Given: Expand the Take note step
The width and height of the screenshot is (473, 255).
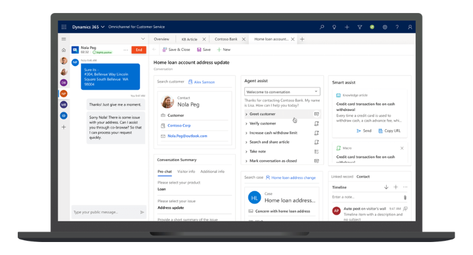Looking at the screenshot, I should [247, 152].
